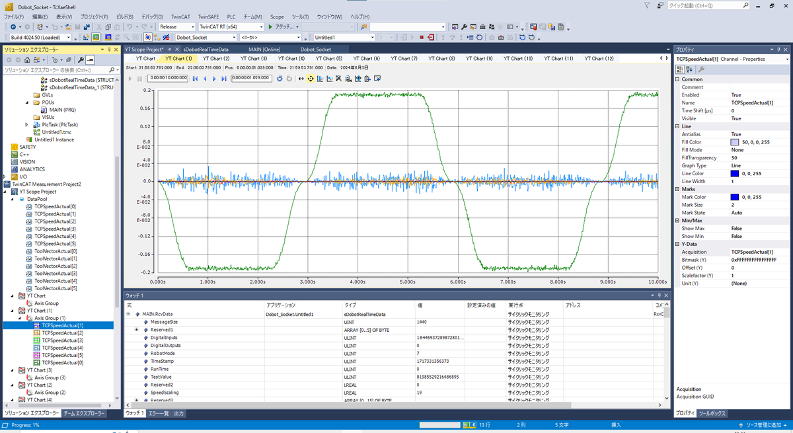The width and height of the screenshot is (793, 433).
Task: Click the green navigate-back arrow icon
Action: pos(13,27)
